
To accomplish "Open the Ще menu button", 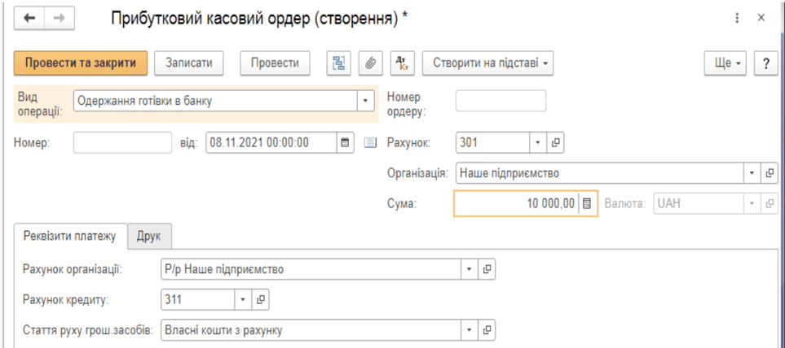I will [x=725, y=63].
